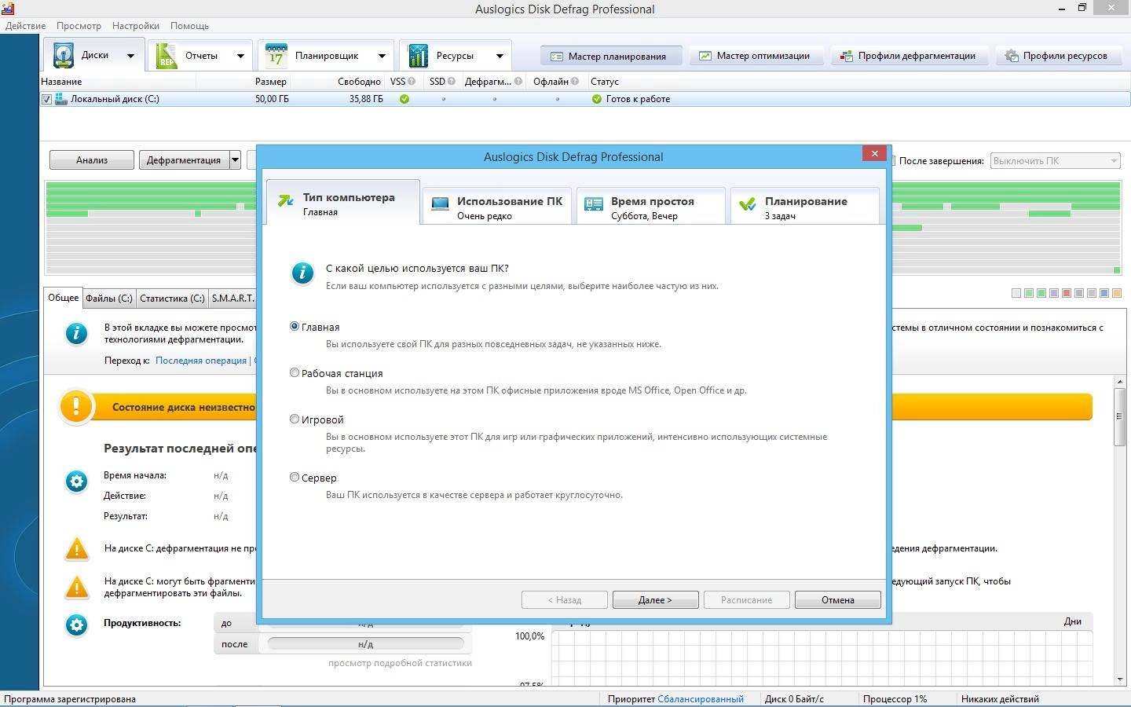The height and width of the screenshot is (707, 1131).
Task: Click the help icon next to VSS header
Action: 412,81
